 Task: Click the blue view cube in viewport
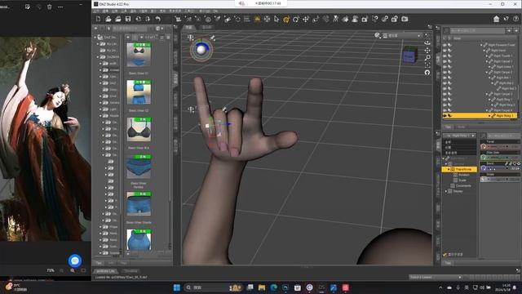point(409,55)
